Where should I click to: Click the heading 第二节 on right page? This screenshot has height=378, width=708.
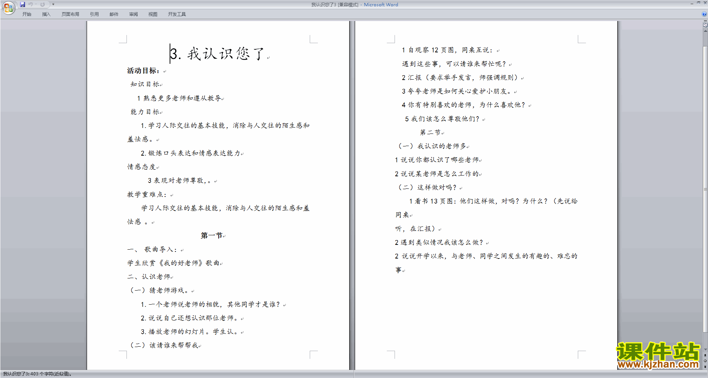pos(430,132)
